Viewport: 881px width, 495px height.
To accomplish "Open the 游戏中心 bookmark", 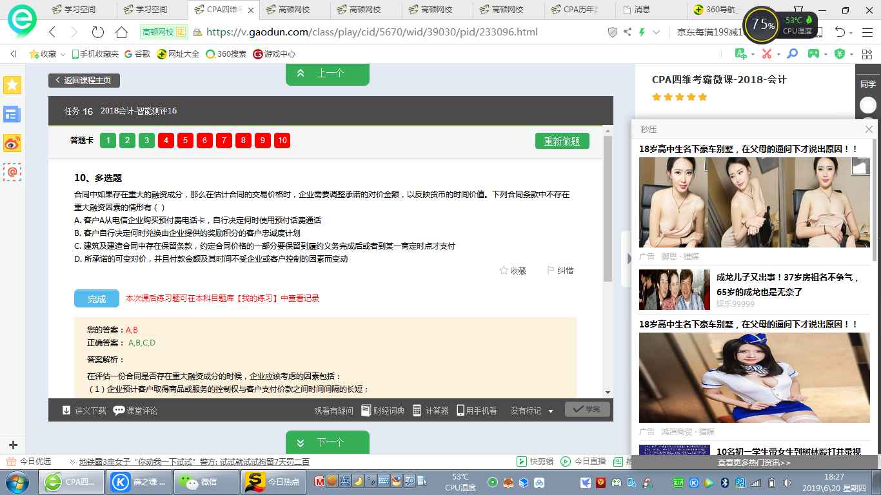I will pyautogui.click(x=274, y=54).
